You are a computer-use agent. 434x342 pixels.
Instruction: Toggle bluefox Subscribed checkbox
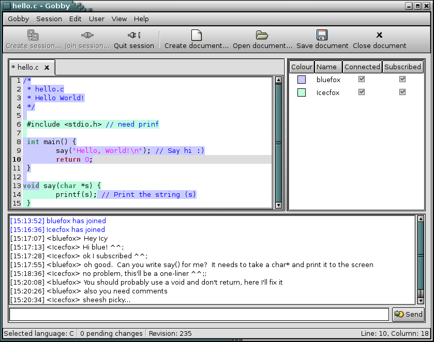tap(402, 80)
